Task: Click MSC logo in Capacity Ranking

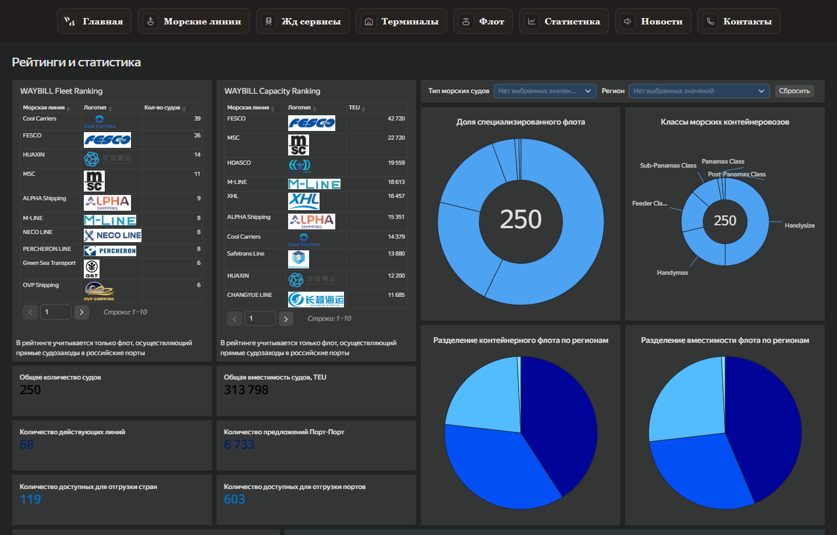Action: (x=299, y=145)
